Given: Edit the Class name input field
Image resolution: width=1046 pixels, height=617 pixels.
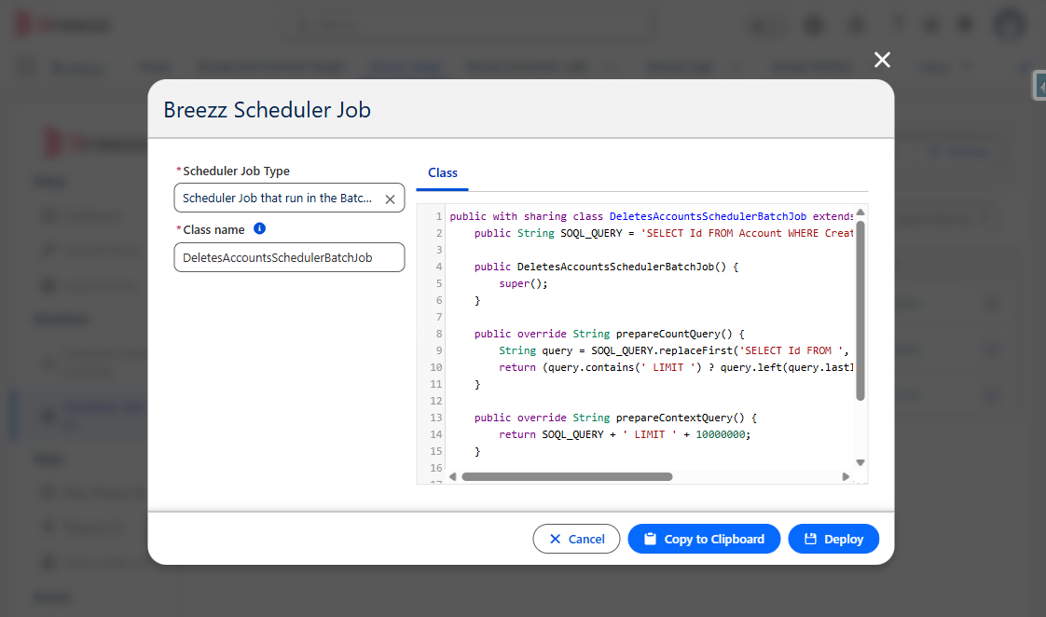Looking at the screenshot, I should [x=289, y=257].
